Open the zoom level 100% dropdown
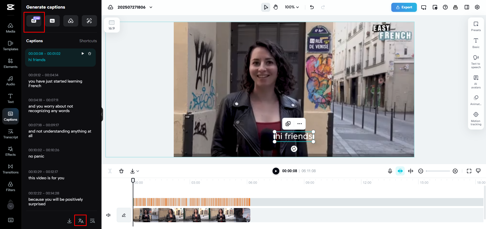Viewport: 486px width, 229px height. [291, 7]
